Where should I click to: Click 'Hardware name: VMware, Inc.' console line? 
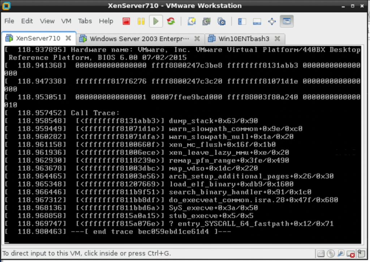[130, 50]
